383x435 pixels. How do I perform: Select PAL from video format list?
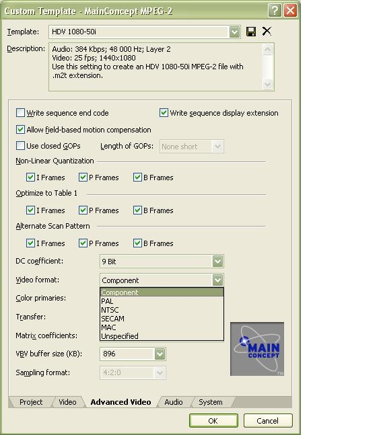(162, 301)
